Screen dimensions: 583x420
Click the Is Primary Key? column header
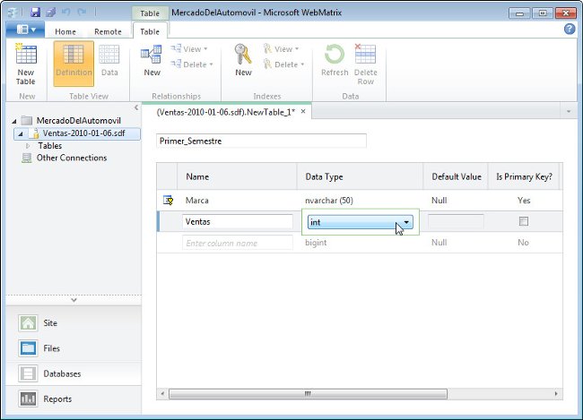point(524,176)
